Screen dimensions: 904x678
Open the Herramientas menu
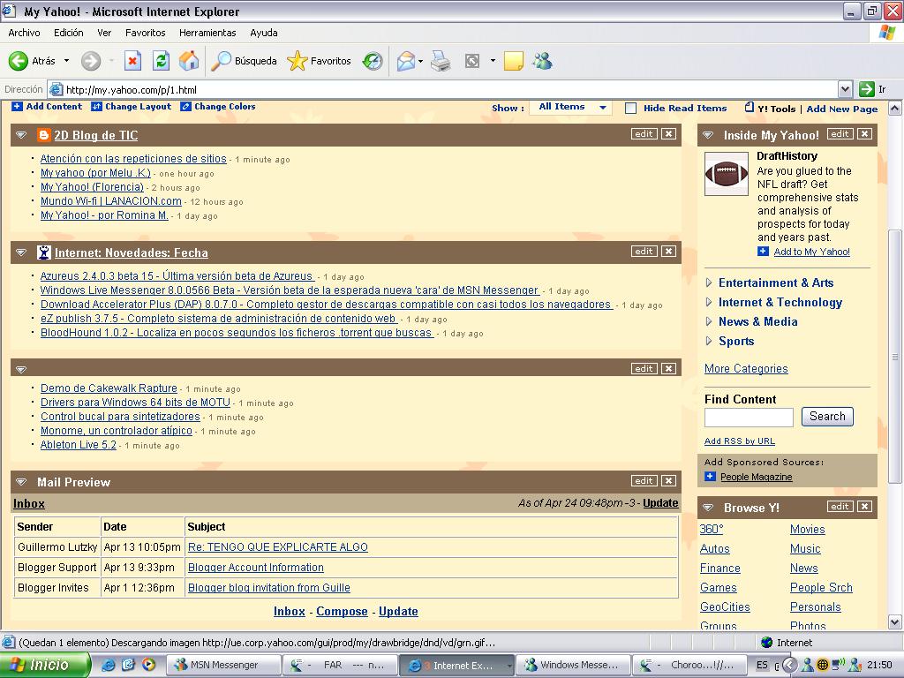point(207,33)
